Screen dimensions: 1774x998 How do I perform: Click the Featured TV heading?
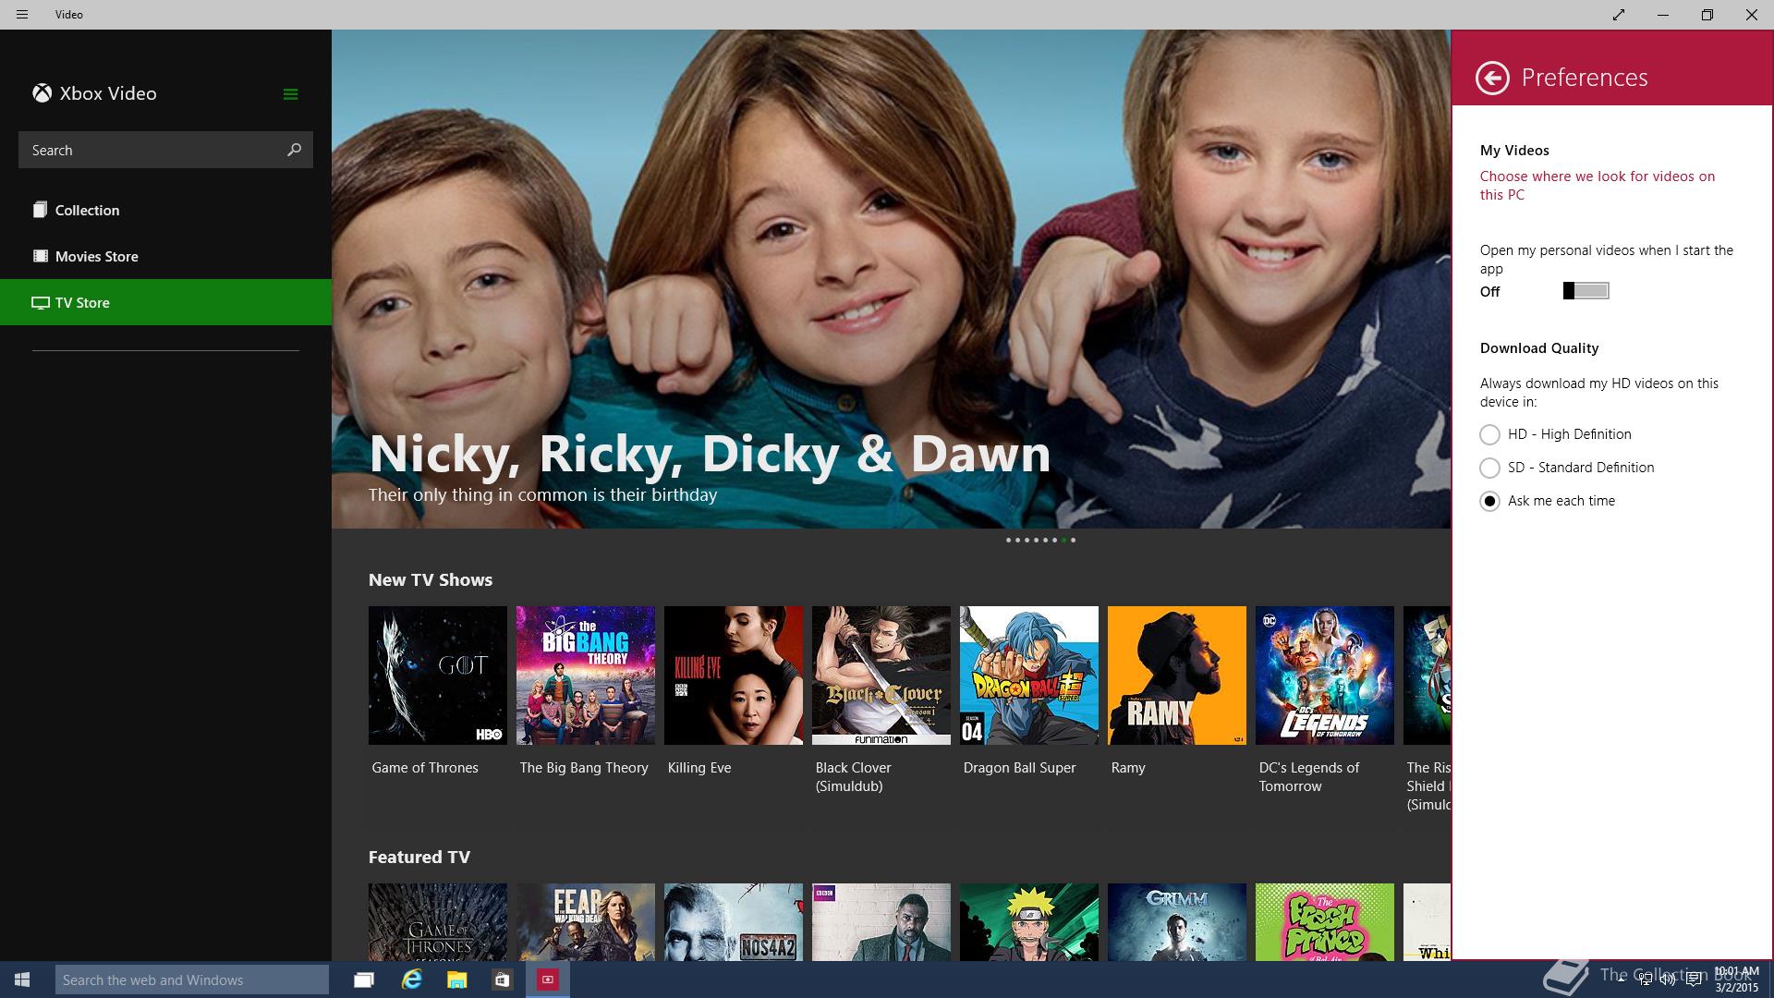pyautogui.click(x=419, y=858)
